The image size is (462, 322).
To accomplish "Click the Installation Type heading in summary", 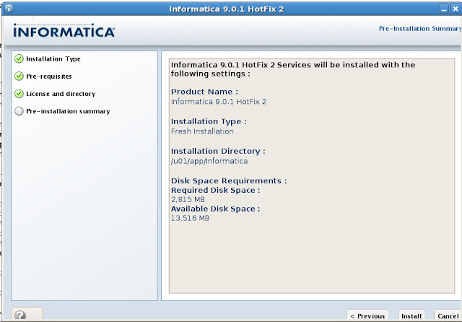I will [x=209, y=121].
